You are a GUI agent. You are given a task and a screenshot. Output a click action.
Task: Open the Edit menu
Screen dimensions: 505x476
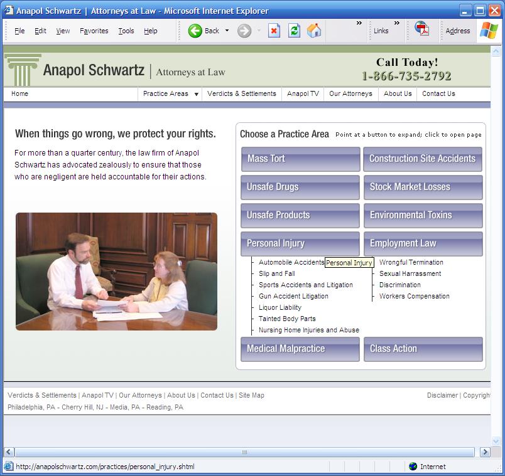(40, 31)
